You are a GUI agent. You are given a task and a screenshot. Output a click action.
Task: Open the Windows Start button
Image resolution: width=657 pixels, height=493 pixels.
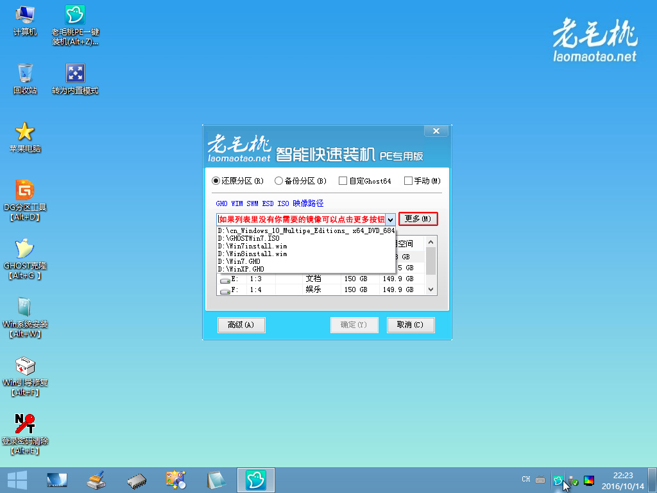tap(17, 480)
